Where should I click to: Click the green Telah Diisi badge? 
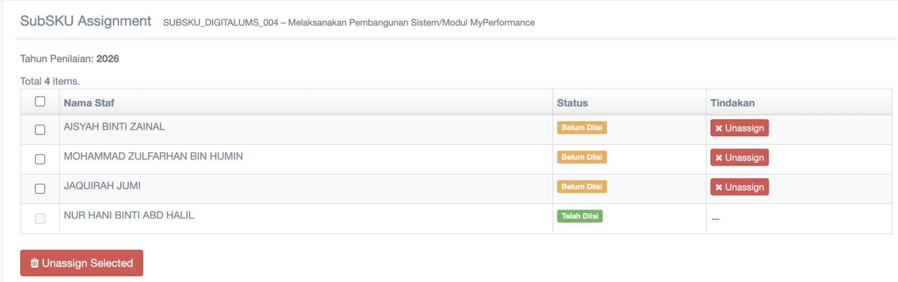pyautogui.click(x=579, y=216)
